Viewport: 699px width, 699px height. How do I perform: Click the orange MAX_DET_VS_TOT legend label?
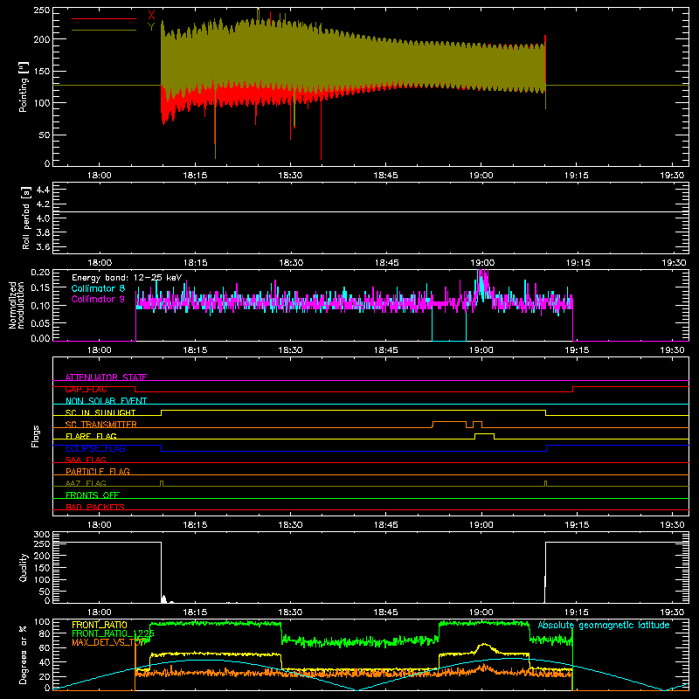pos(108,642)
